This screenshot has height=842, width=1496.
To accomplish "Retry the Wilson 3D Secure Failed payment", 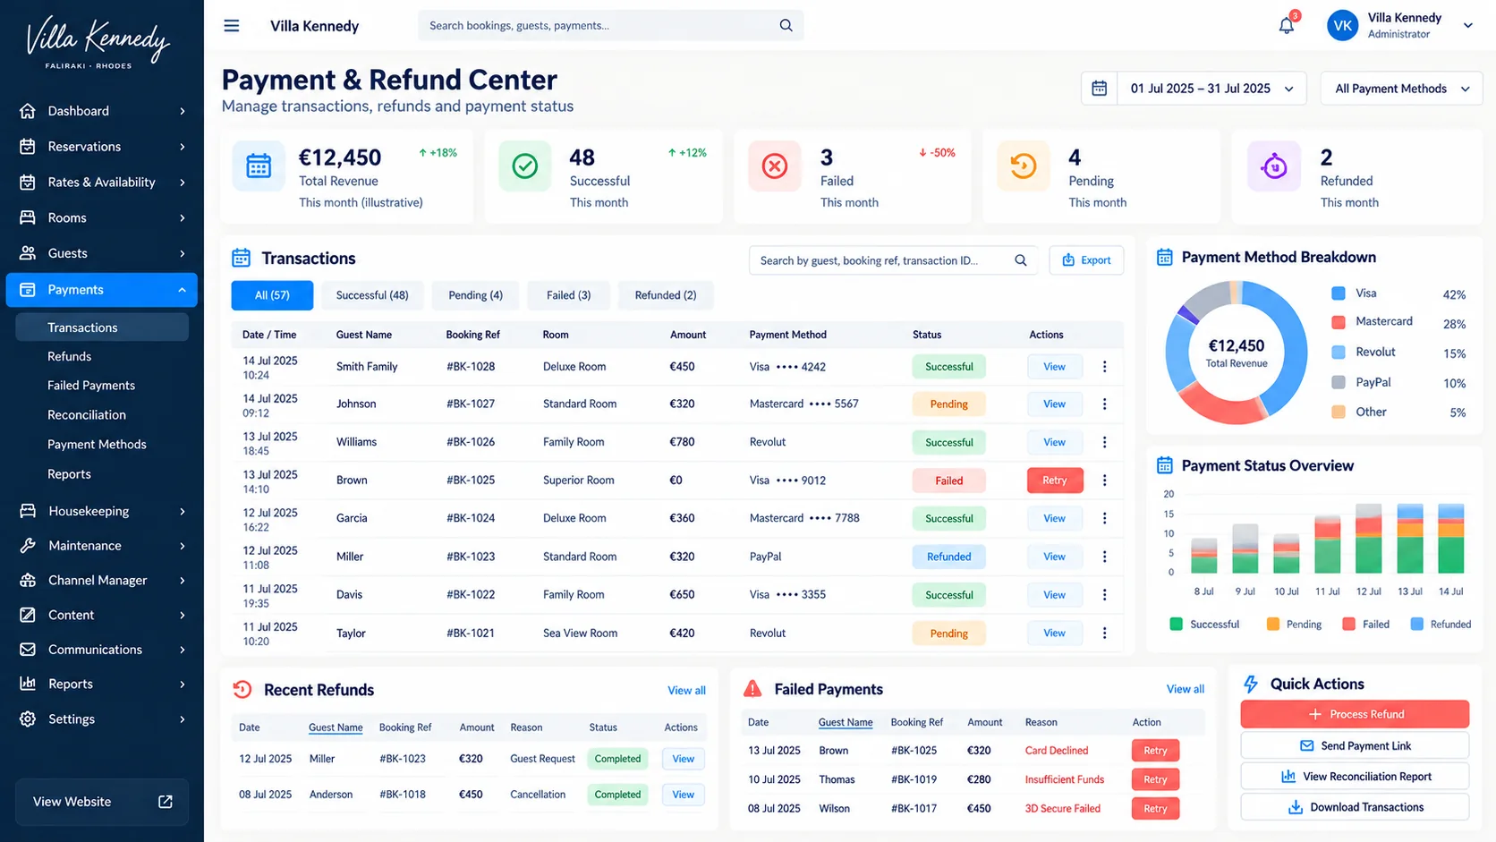I will pyautogui.click(x=1155, y=809).
